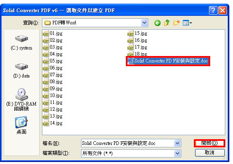Viewport: 233px width, 164px height.
Task: Expand the 檔名 filename dropdown arrow
Action: (x=177, y=143)
